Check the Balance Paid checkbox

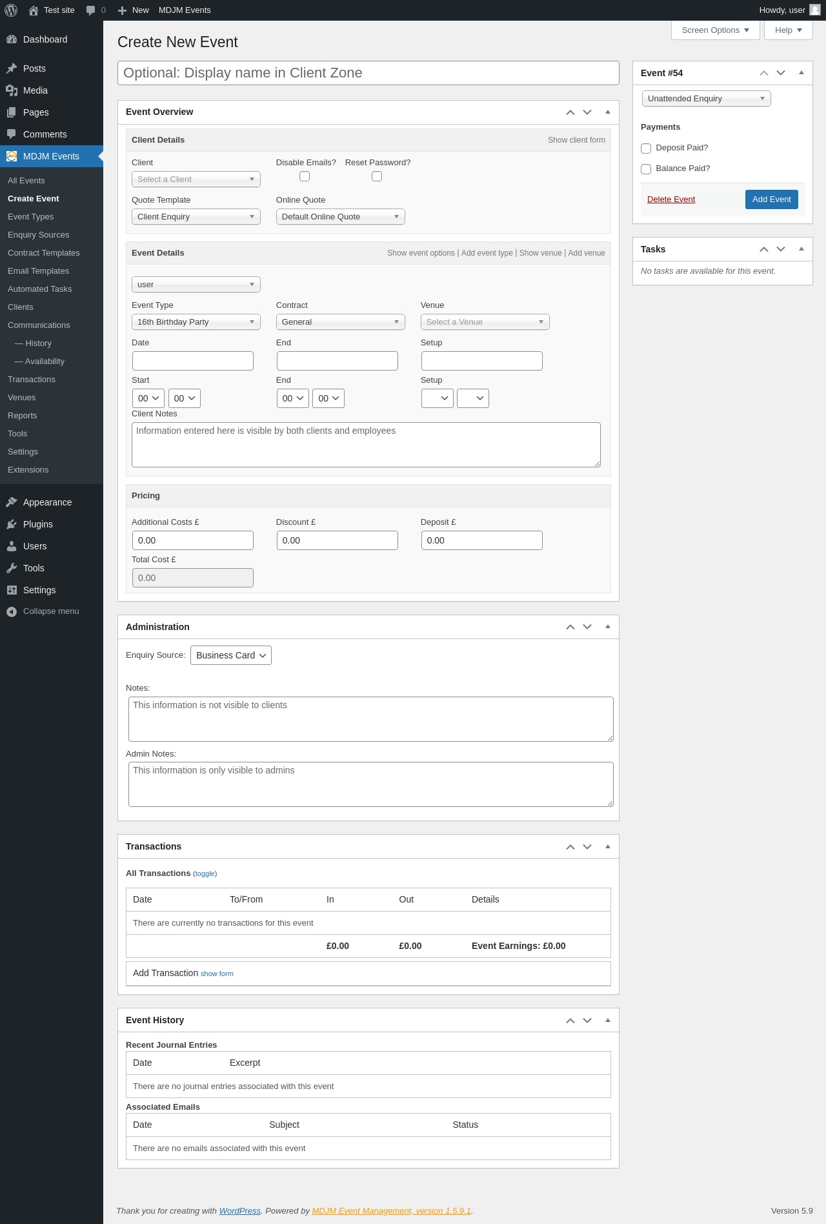coord(646,169)
